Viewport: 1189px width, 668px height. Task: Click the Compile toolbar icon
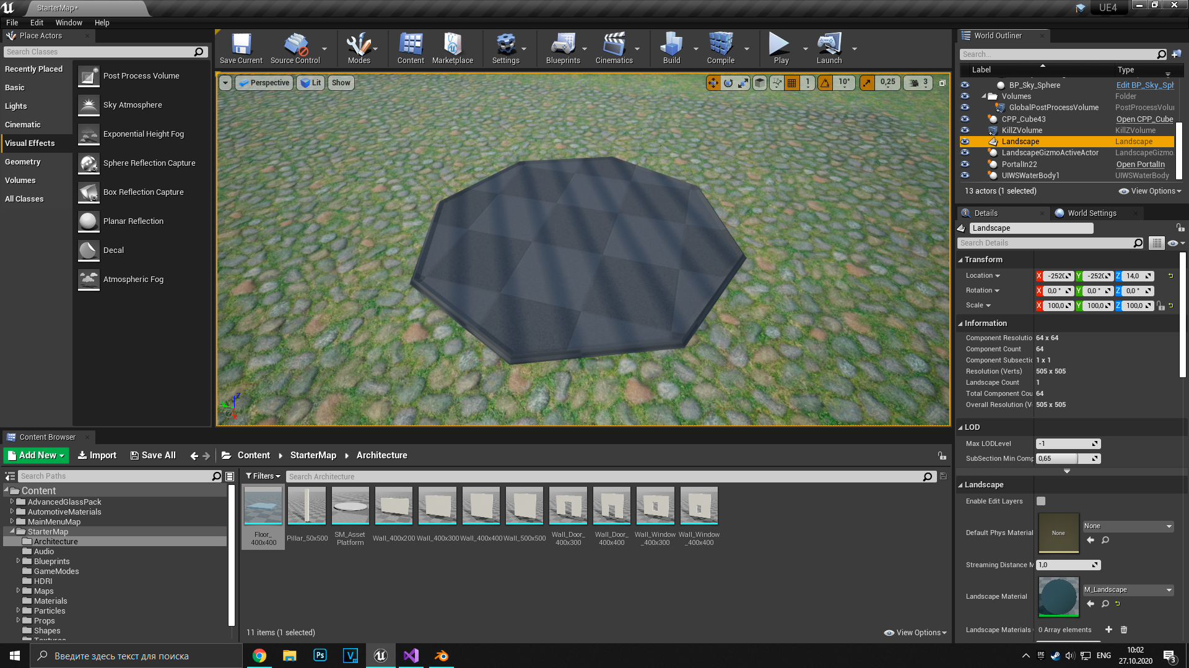721,48
